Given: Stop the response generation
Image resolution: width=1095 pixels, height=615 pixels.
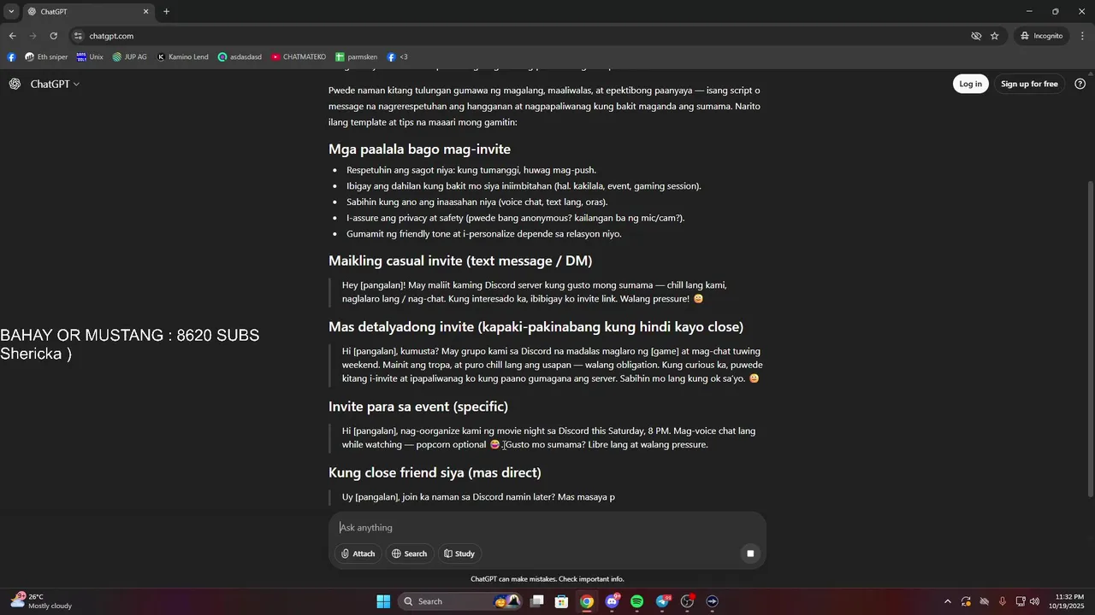Looking at the screenshot, I should coord(750,553).
